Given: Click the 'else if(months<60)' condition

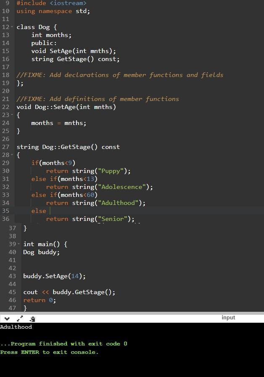Looking at the screenshot, I should [x=64, y=195].
